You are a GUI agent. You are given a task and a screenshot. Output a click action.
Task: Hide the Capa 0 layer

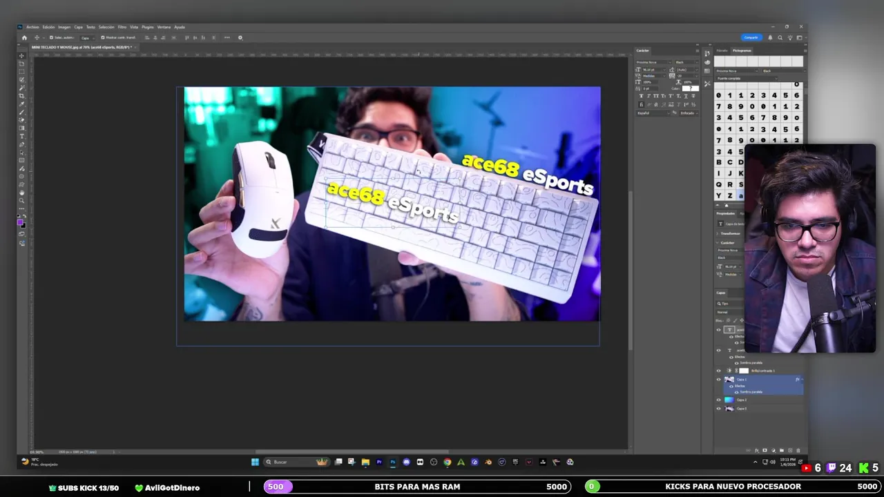(718, 409)
